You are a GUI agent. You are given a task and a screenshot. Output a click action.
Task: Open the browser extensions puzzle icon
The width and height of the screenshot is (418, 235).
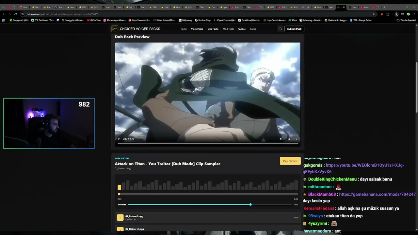coord(388,14)
